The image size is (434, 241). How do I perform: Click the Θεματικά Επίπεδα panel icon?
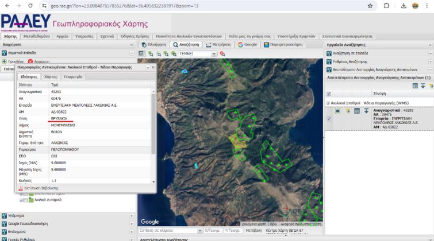pyautogui.click(x=4, y=53)
